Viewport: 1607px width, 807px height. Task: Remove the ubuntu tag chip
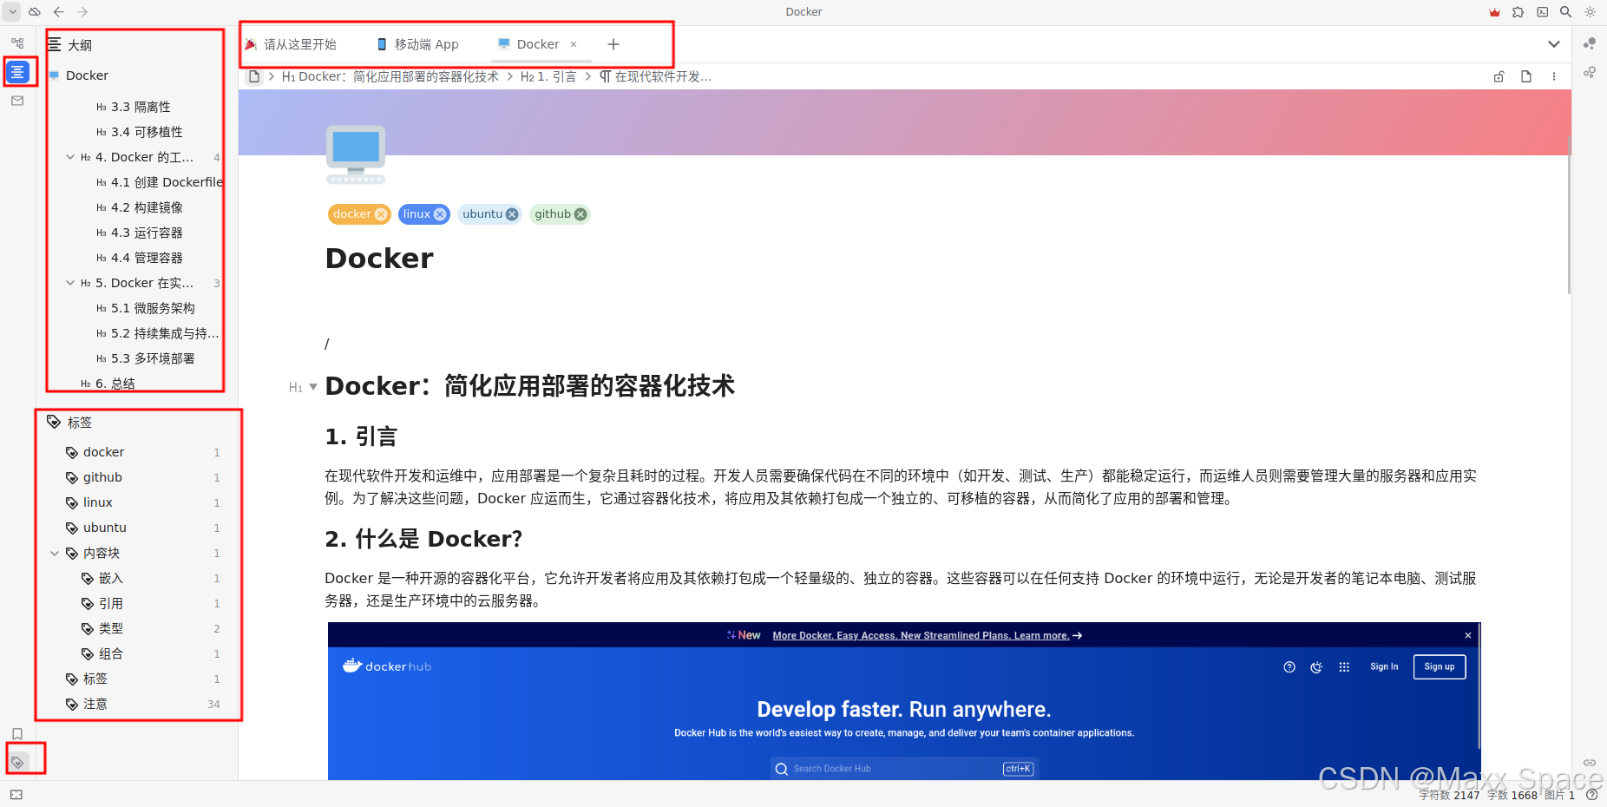pyautogui.click(x=511, y=214)
